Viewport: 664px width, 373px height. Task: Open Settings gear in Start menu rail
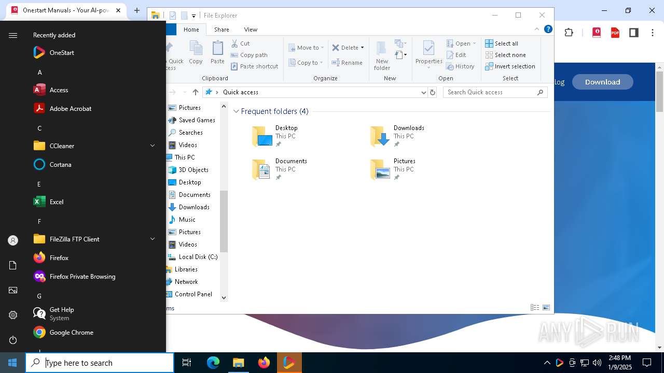pos(13,315)
